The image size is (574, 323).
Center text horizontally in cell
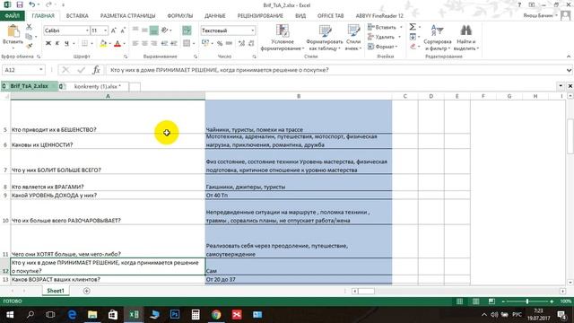[x=144, y=43]
